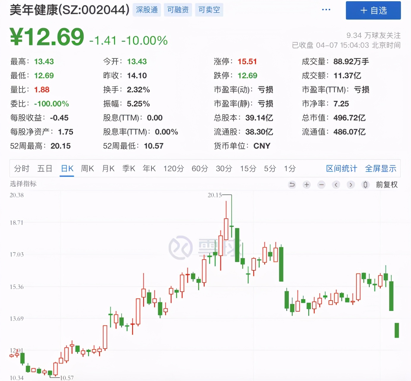The image size is (411, 381).
Task: Click the 已收盘 04-07 15:04:03 timestamp
Action: point(346,45)
